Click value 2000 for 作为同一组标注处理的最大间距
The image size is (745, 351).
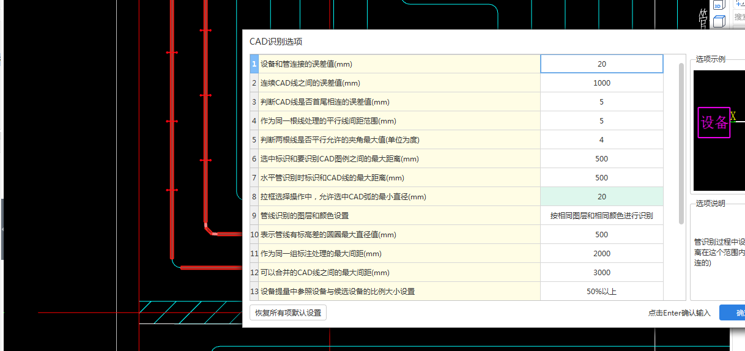602,254
